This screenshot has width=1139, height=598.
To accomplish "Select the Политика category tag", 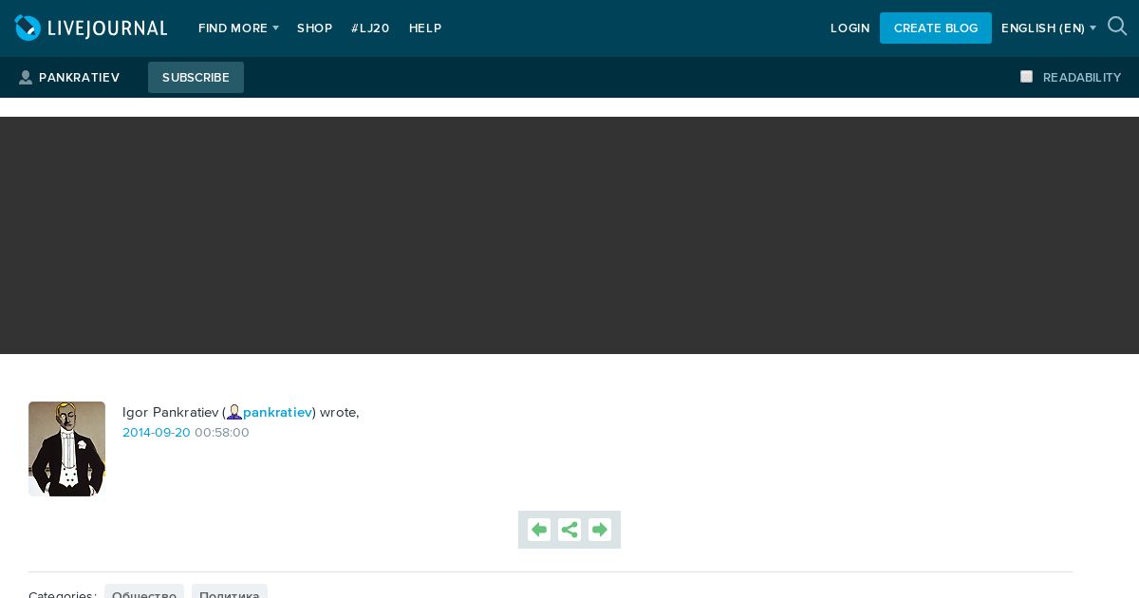I will tap(230, 592).
